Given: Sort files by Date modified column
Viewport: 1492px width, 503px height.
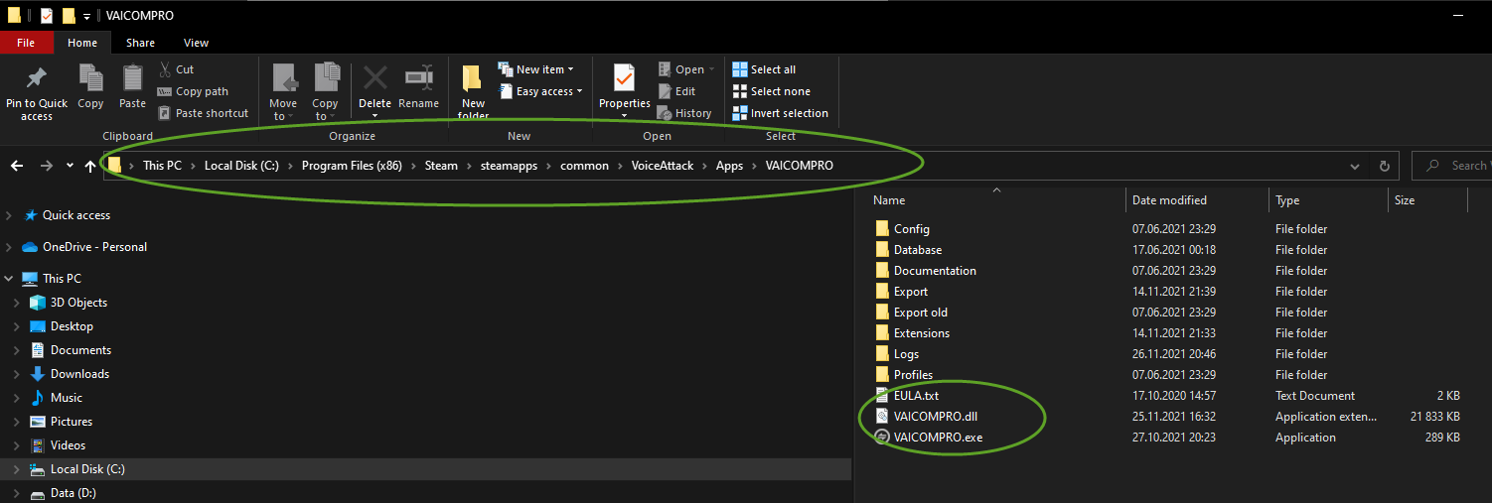Looking at the screenshot, I should pos(1197,200).
